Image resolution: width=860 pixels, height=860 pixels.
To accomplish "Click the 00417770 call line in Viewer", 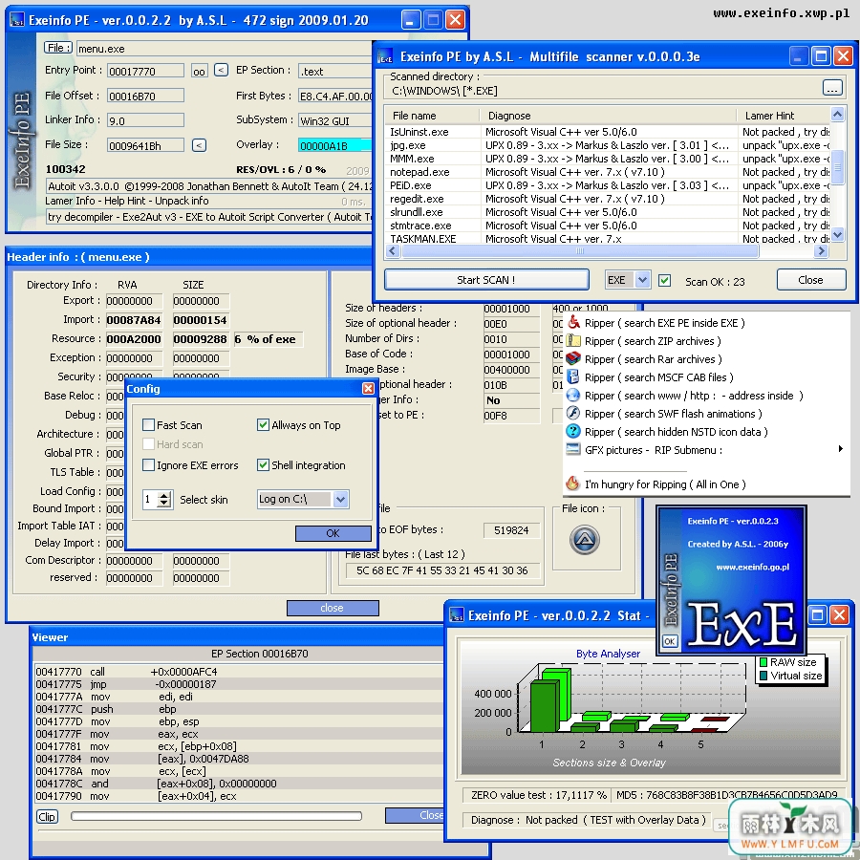I will [238, 672].
